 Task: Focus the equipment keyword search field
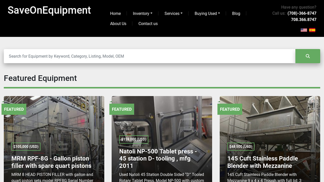[x=149, y=56]
